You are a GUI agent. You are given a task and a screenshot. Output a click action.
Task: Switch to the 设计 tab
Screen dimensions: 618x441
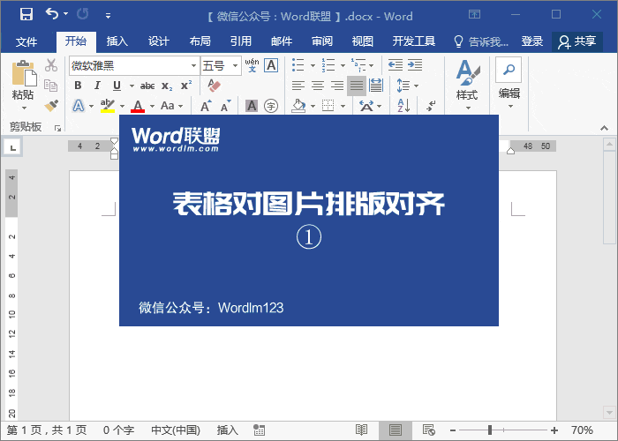(x=158, y=41)
